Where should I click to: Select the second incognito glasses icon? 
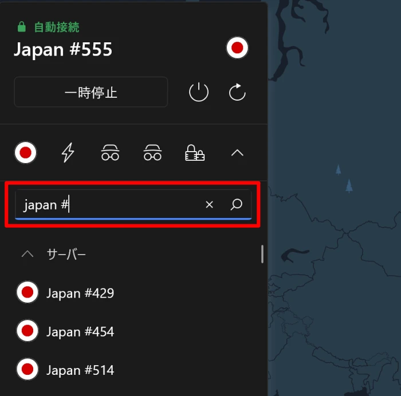152,153
